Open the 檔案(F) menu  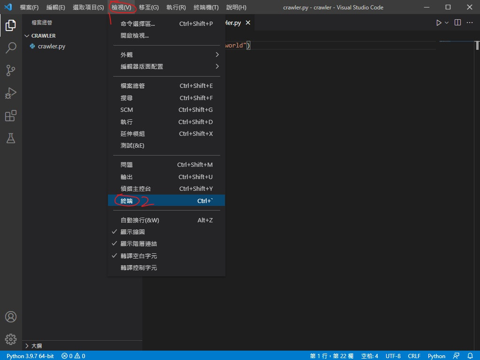29,7
